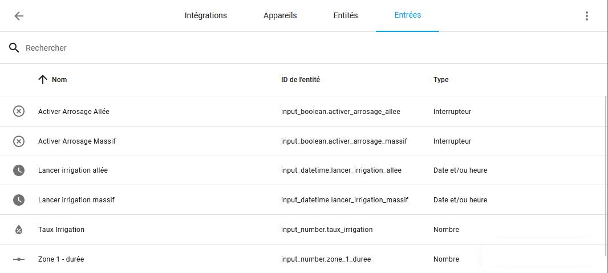Click the vertical scrollbar on the right
This screenshot has height=273, width=608.
[x=606, y=176]
